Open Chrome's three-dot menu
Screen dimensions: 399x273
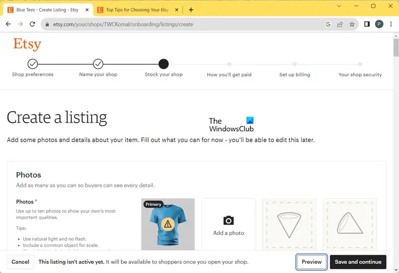click(x=391, y=24)
